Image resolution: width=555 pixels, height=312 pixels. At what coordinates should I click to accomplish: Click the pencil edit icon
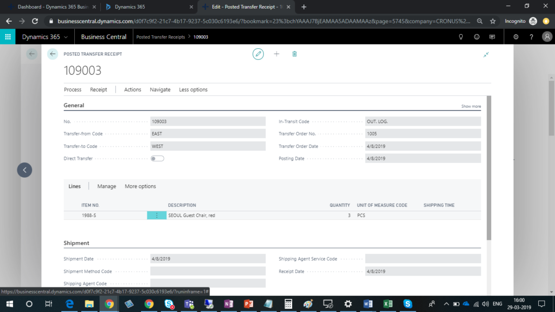tap(259, 54)
